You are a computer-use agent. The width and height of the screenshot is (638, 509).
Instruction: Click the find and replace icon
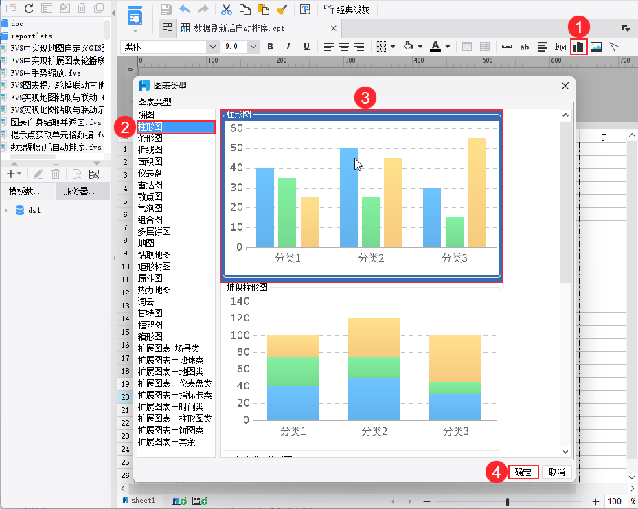pyautogui.click(x=305, y=10)
